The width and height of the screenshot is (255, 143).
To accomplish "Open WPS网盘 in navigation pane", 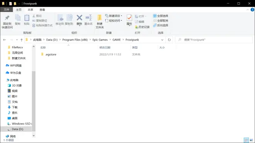I will [x=14, y=65].
